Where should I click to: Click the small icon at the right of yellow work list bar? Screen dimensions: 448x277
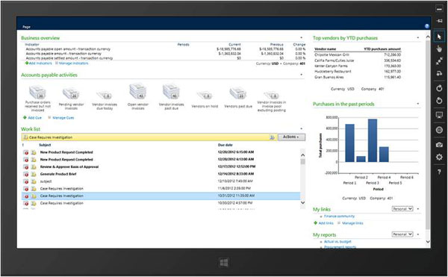click(272, 137)
